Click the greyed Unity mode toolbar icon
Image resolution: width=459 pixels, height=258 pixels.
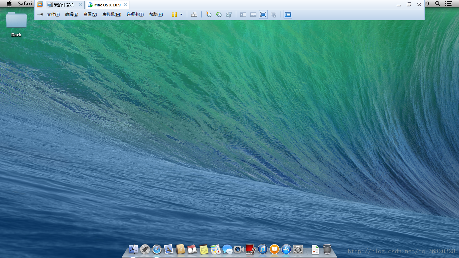(x=274, y=14)
